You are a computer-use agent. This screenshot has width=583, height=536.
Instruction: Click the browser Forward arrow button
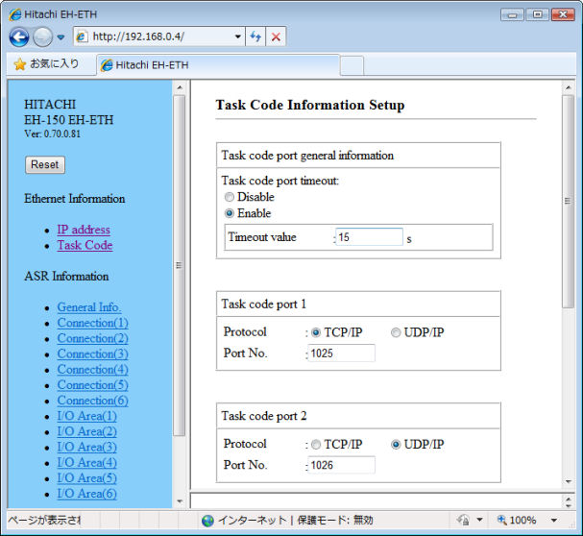(x=43, y=37)
